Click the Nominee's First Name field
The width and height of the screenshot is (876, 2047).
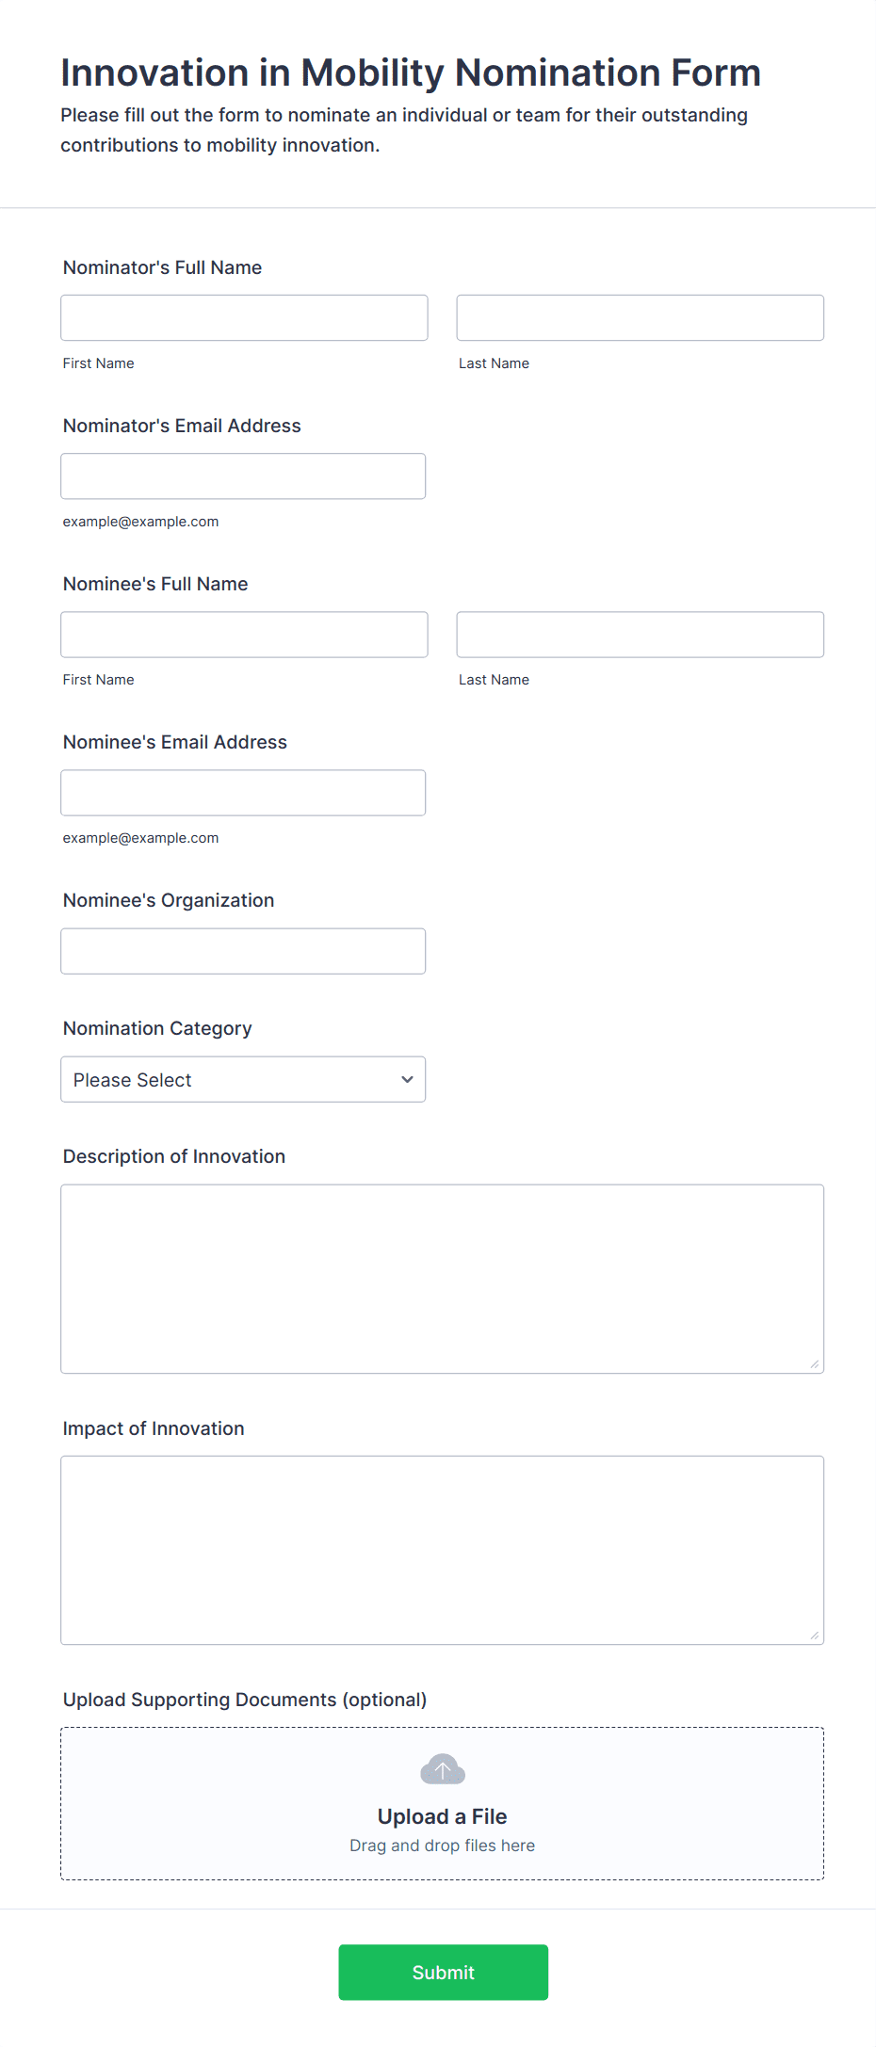244,635
